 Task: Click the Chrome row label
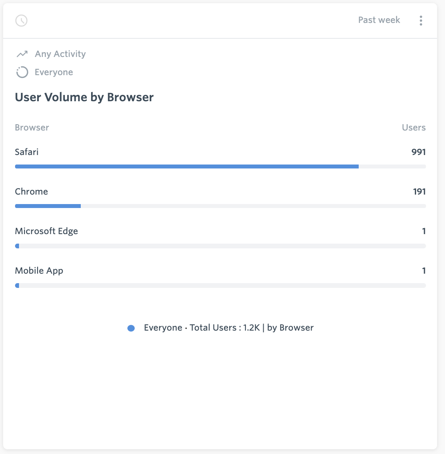(x=31, y=191)
